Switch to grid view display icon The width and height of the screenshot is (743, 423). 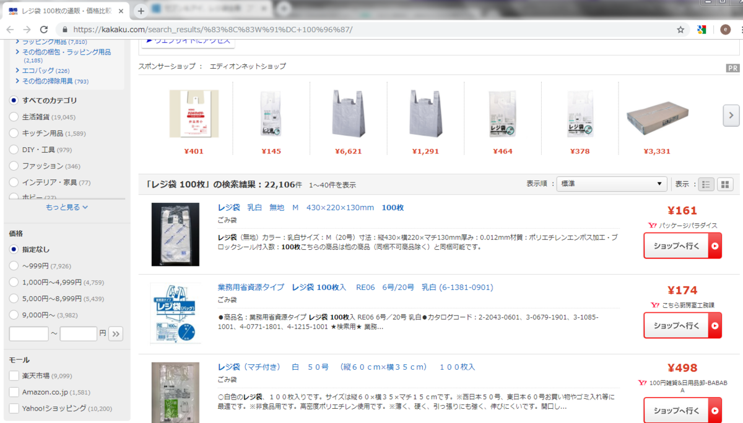(726, 184)
